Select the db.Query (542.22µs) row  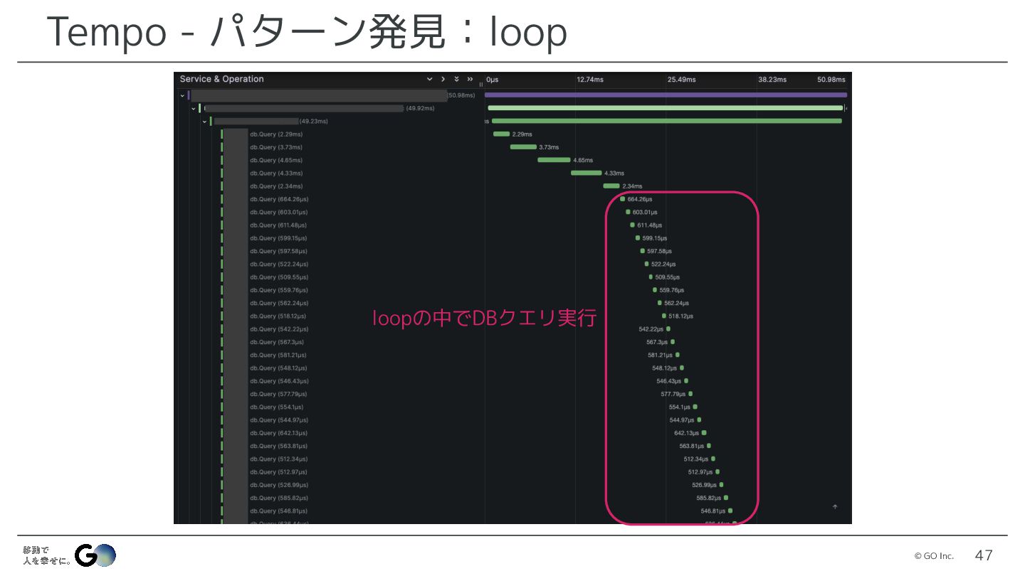pyautogui.click(x=278, y=329)
